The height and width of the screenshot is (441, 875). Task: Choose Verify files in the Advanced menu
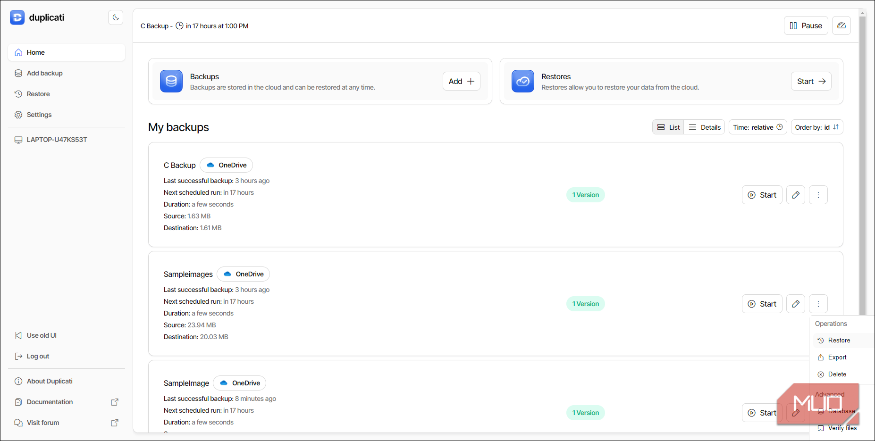click(843, 428)
